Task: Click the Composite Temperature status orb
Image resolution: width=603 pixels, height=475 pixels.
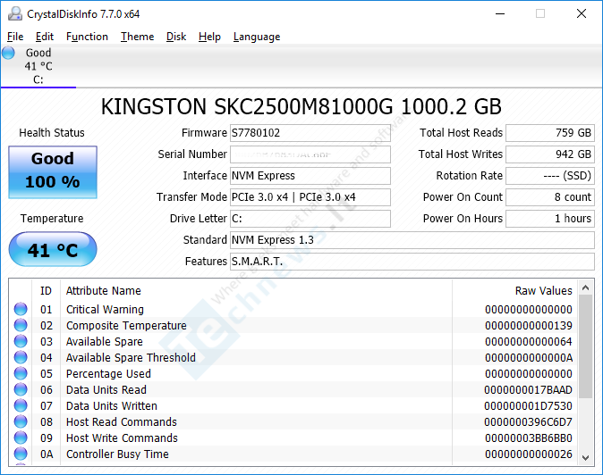Action: [21, 325]
